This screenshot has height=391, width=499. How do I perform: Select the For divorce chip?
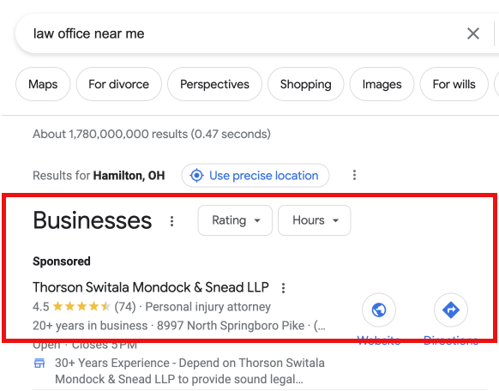click(x=118, y=84)
